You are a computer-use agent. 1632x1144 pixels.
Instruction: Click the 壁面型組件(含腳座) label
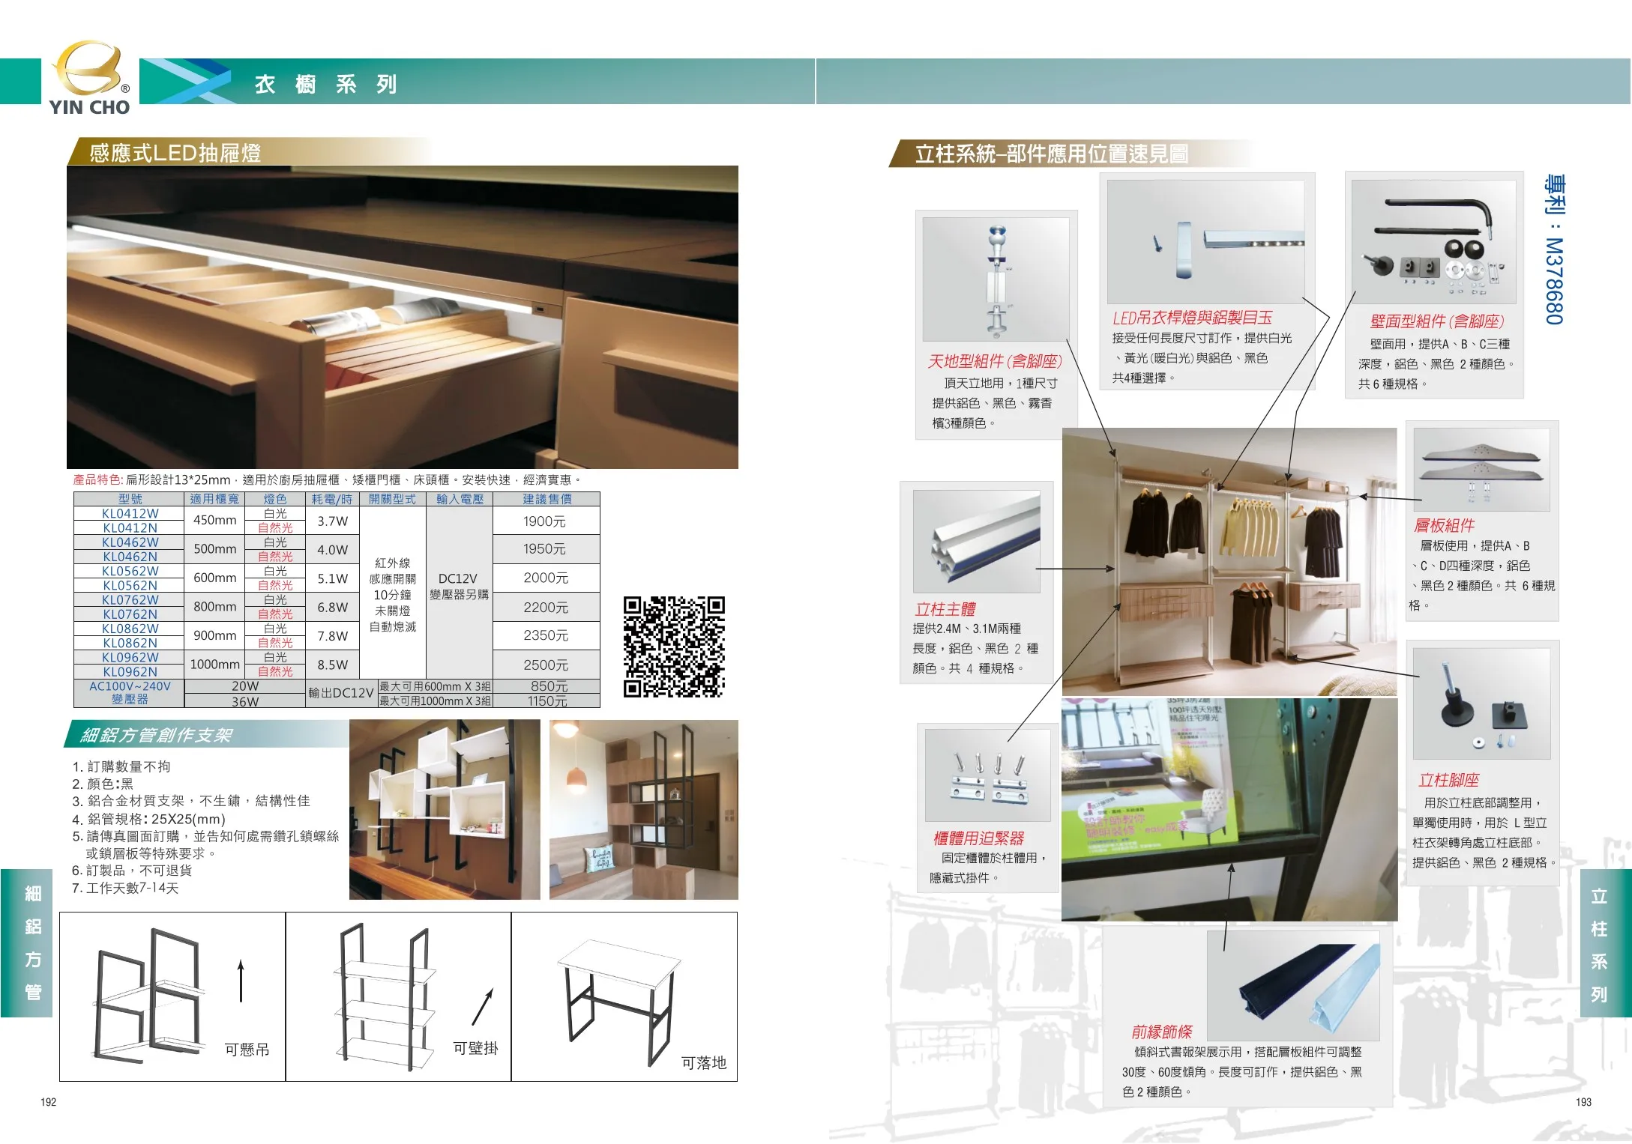click(x=1437, y=322)
